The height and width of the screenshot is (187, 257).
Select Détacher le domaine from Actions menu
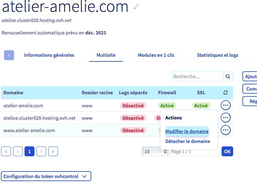[187, 141]
